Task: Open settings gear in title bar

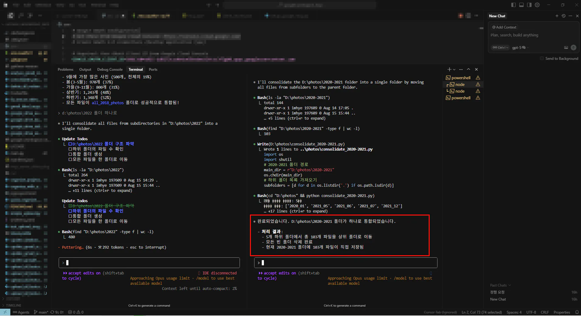Action: (537, 5)
